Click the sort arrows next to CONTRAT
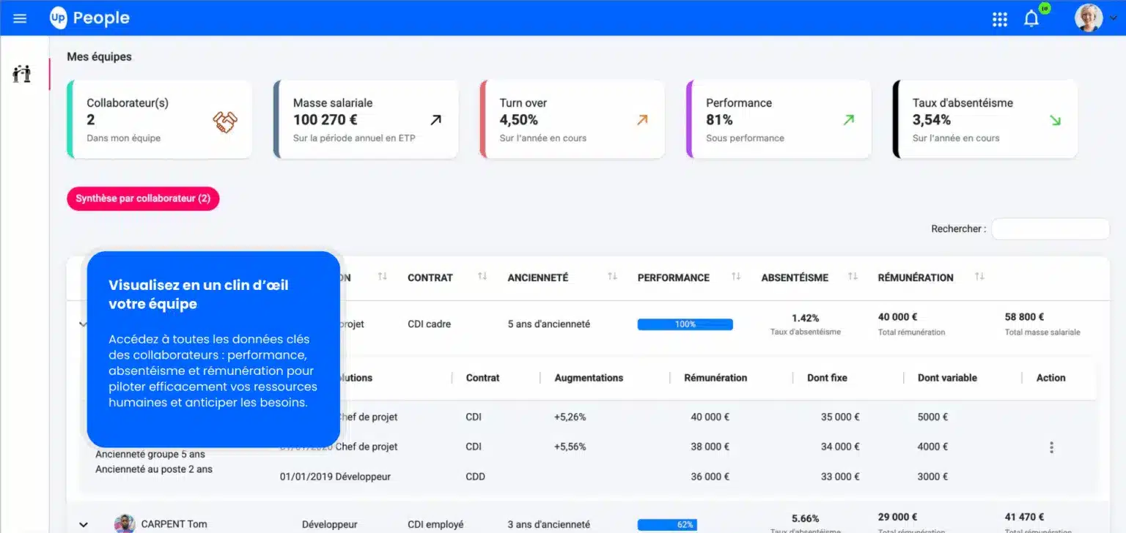This screenshot has width=1126, height=533. pyautogui.click(x=482, y=277)
